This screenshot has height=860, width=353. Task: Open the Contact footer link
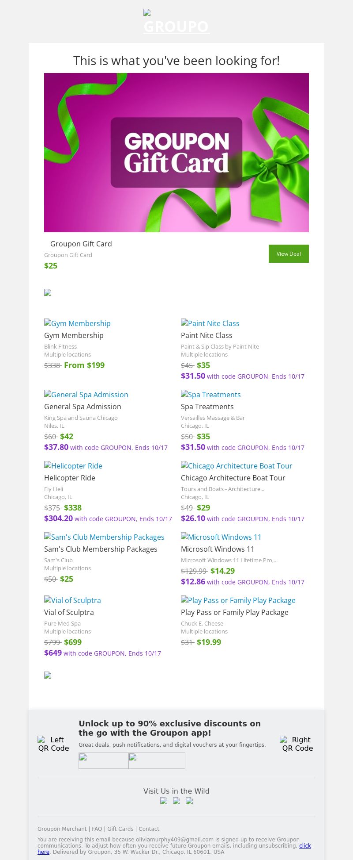[149, 829]
